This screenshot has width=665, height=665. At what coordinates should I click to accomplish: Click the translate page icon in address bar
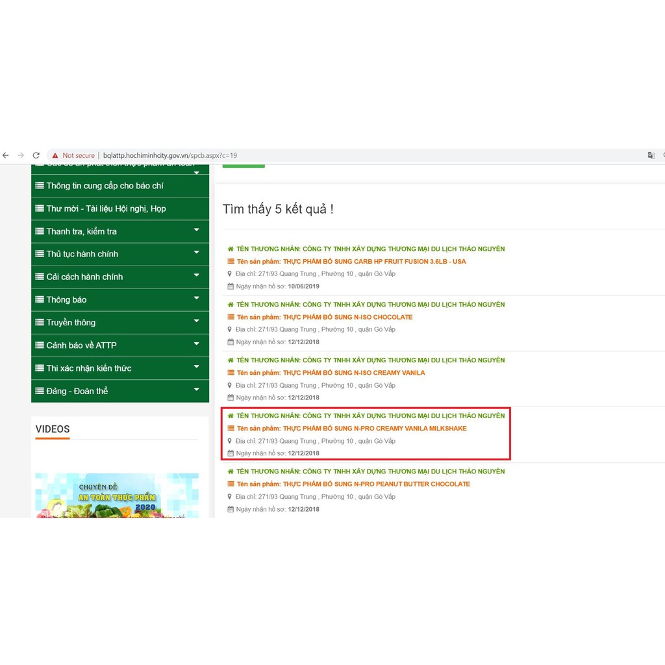click(x=651, y=155)
